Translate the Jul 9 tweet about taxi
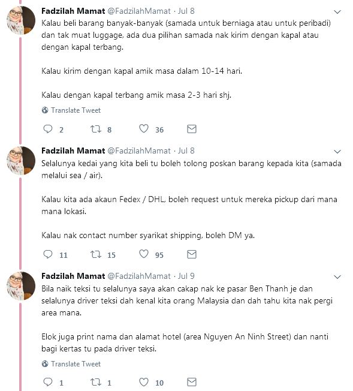353x391 pixels. pyautogui.click(x=71, y=364)
